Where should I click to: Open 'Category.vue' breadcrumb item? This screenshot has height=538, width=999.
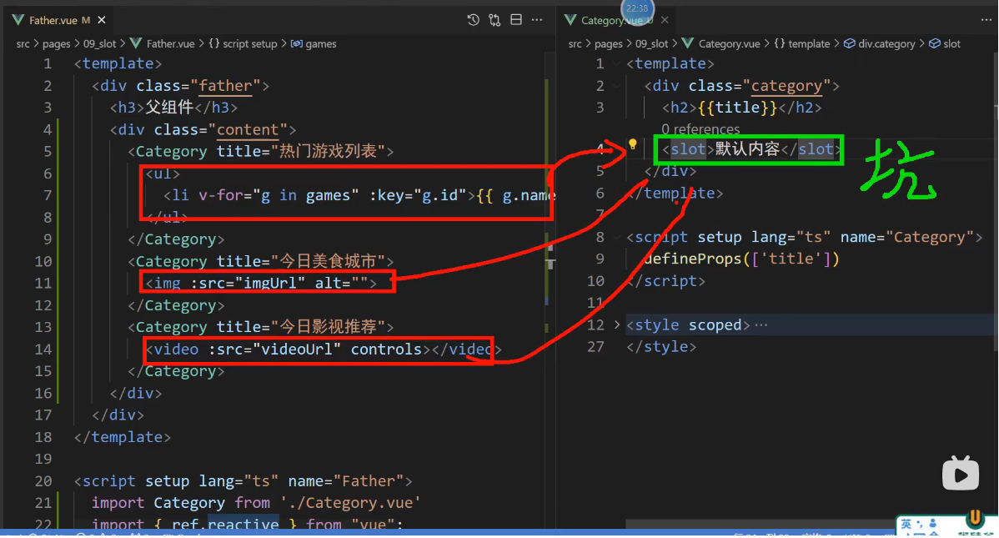pos(729,44)
